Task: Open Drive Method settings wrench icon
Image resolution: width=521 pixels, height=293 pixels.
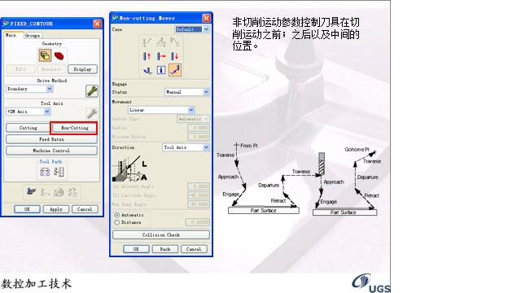Action: (92, 90)
